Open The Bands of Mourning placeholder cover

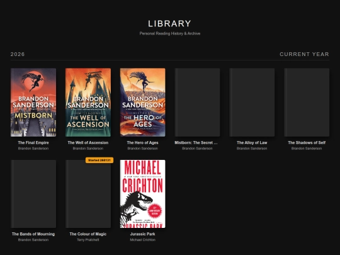(x=33, y=194)
